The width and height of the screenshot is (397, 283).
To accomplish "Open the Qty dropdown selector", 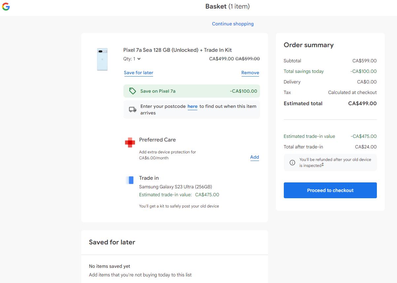I will click(x=132, y=59).
